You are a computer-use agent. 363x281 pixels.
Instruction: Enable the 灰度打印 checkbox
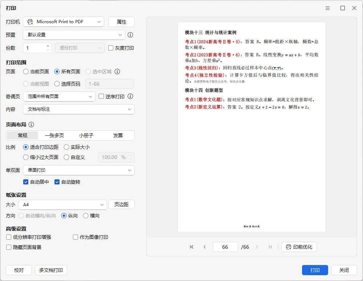(x=111, y=48)
